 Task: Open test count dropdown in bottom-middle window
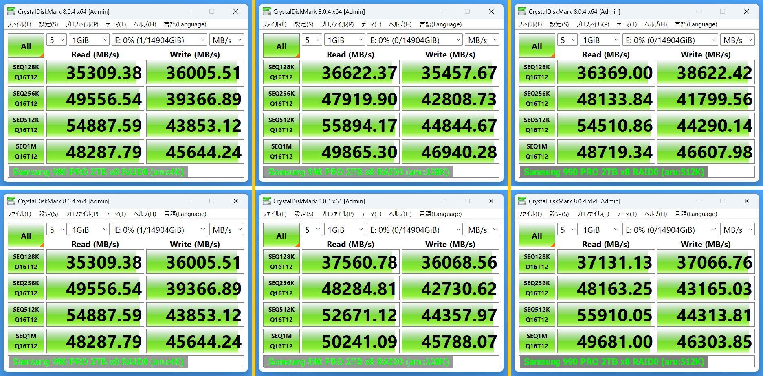pyautogui.click(x=312, y=230)
